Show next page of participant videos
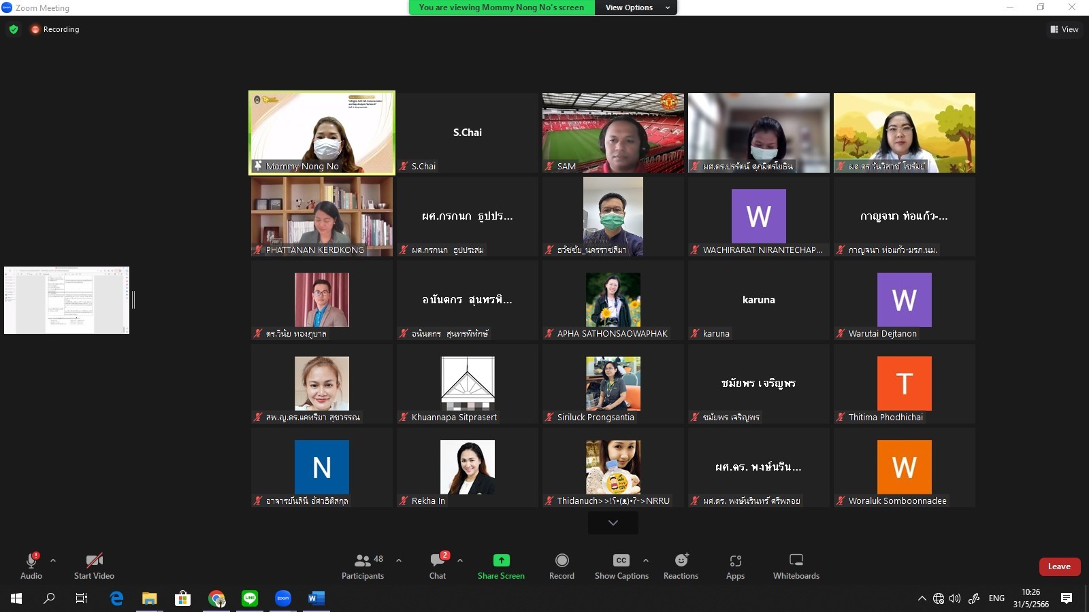 [613, 523]
